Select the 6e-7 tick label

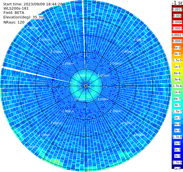(x=177, y=99)
